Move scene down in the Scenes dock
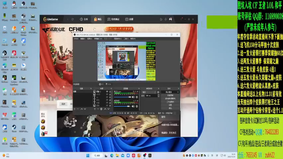This screenshot has width=283, height=159. click(85, 109)
